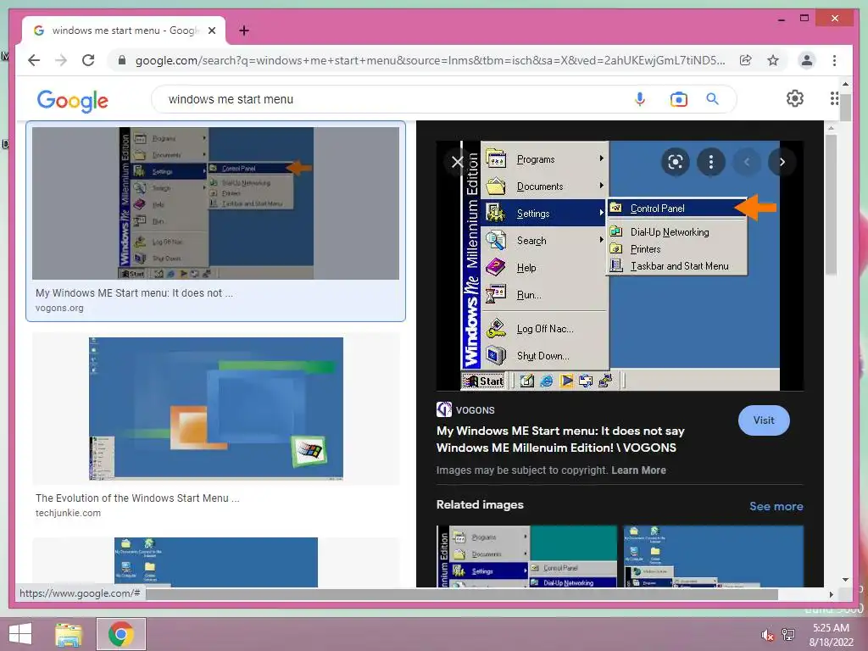Open the Windows Start button
This screenshot has height=651, width=868.
pyautogui.click(x=20, y=634)
